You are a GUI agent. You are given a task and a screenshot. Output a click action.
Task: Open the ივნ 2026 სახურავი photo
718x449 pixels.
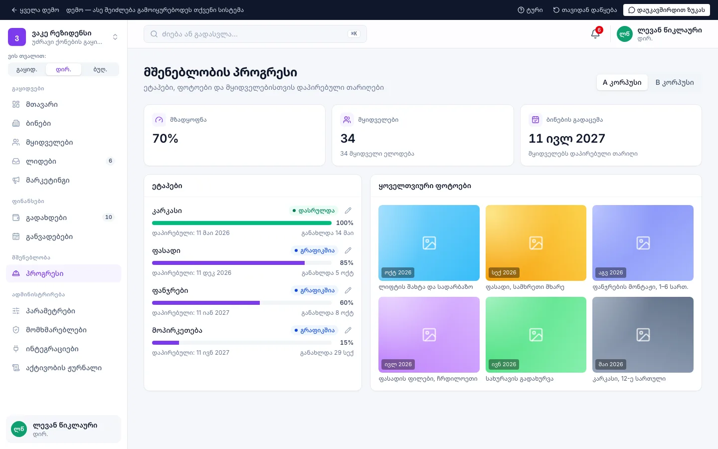(536, 335)
